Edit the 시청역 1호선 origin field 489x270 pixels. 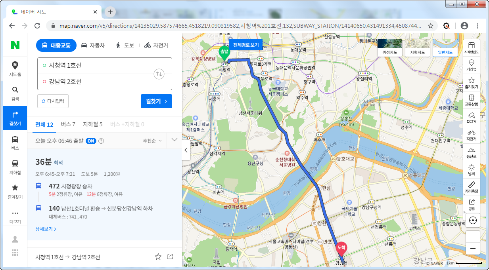pos(95,65)
